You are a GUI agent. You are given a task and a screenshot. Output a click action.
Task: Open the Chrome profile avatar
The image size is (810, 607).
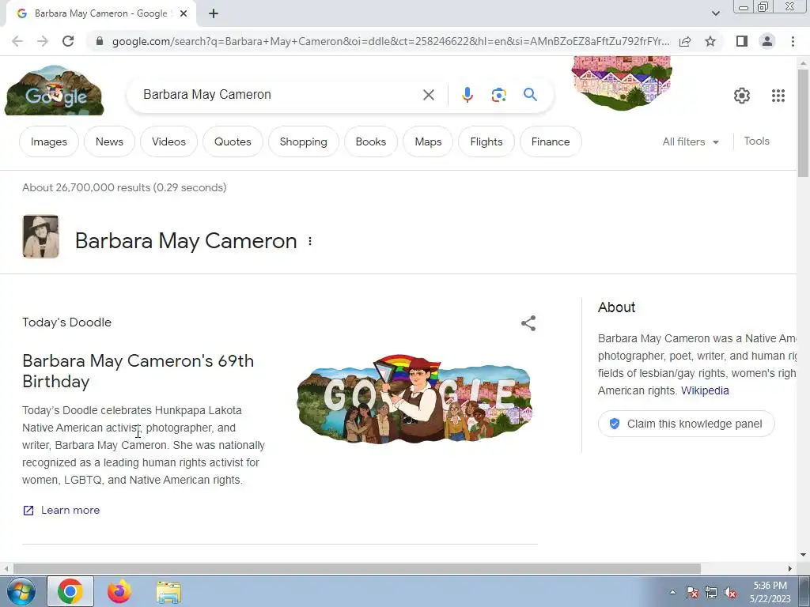[x=767, y=41]
